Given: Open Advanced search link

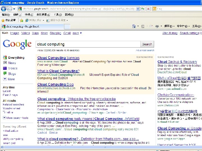Looking at the screenshot, I should click(145, 50).
